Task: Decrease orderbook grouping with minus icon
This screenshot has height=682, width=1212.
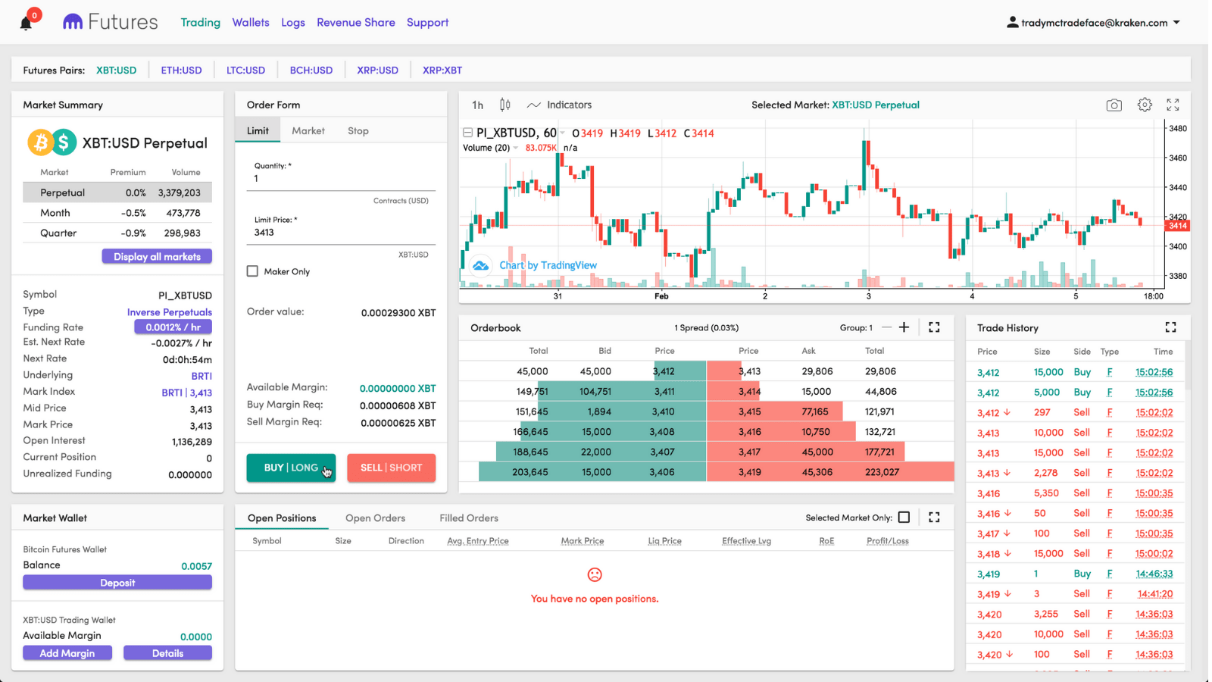Action: 886,327
